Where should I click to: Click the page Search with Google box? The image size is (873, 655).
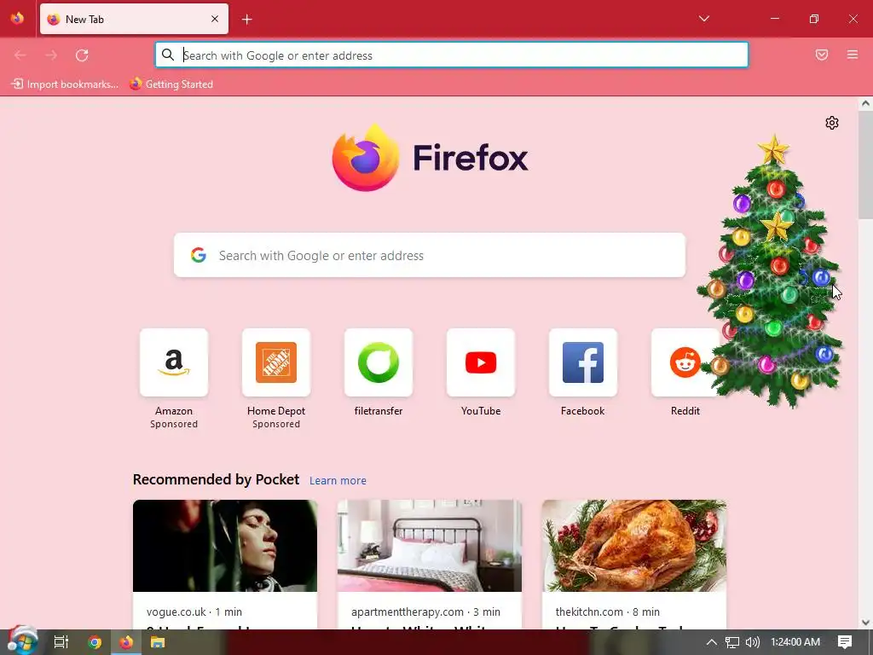(430, 255)
